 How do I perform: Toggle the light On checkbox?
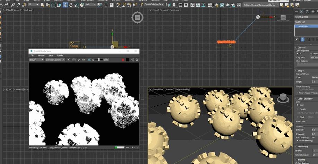coord(298,54)
